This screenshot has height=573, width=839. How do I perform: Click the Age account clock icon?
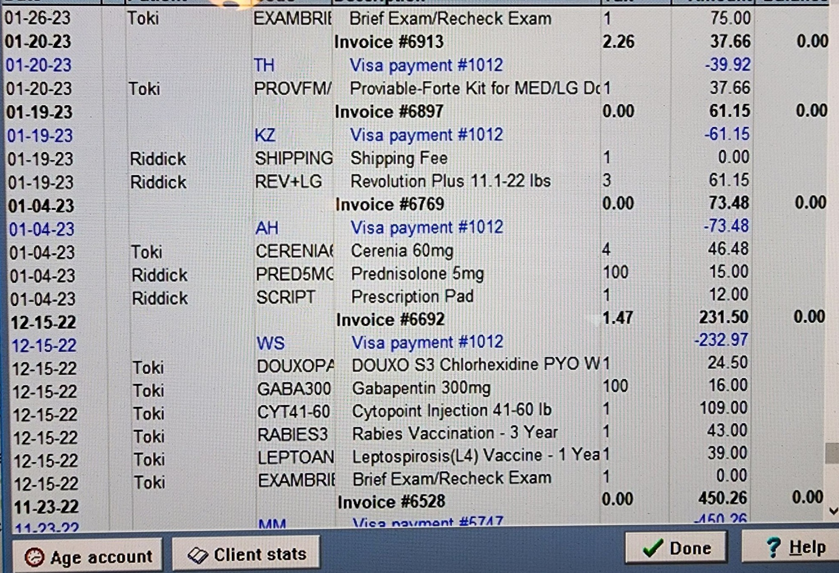click(x=35, y=557)
